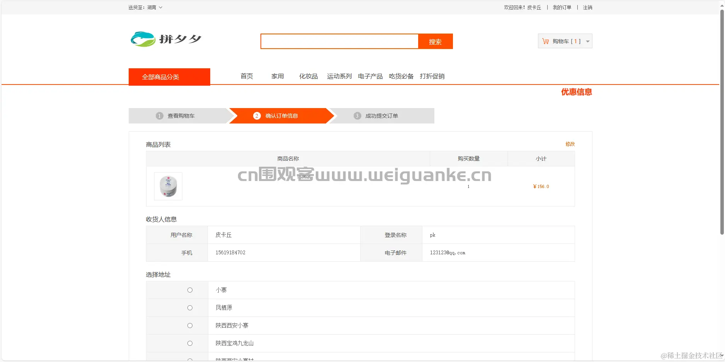The width and height of the screenshot is (725, 362).
Task: Select step 2 确认订单信息
Action: 281,116
